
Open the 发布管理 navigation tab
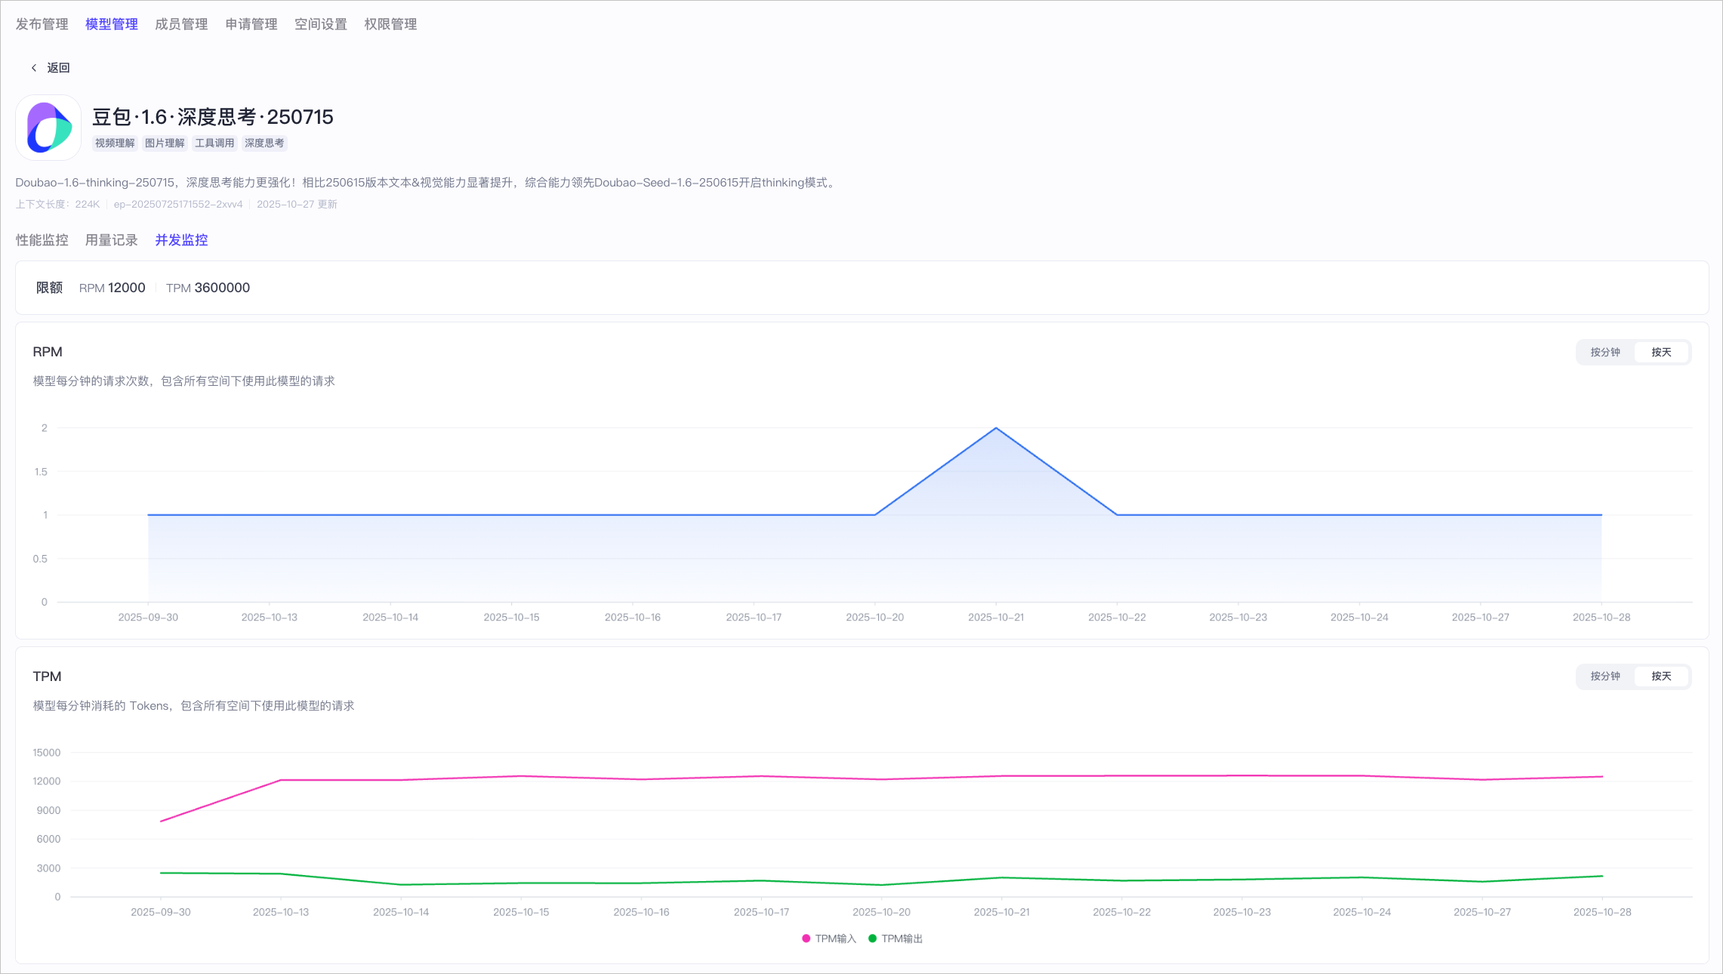click(x=42, y=24)
